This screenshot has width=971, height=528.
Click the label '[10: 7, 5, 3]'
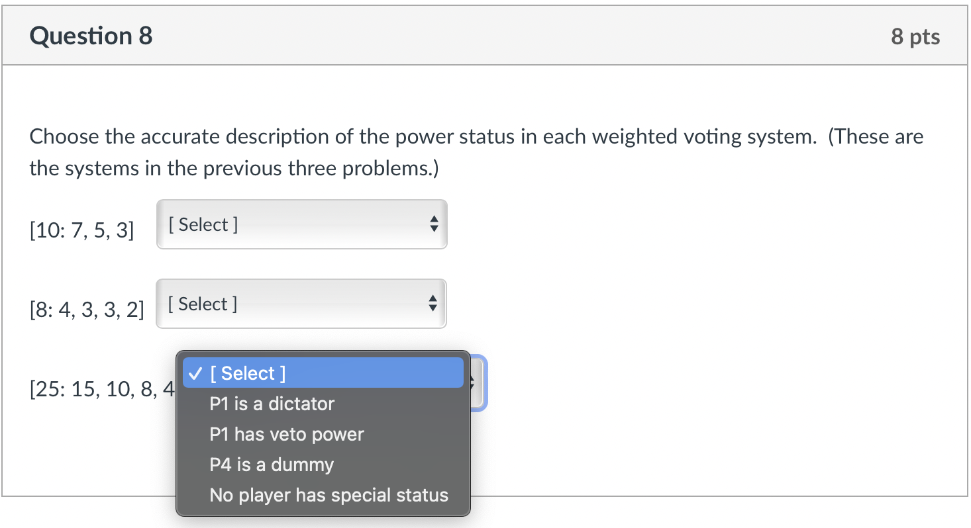pyautogui.click(x=82, y=230)
